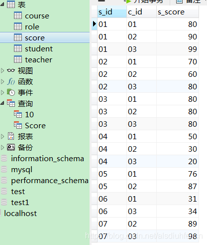Viewport: 207px width, 245px height.
Task: Click the test1 database icon
Action: coord(4,202)
